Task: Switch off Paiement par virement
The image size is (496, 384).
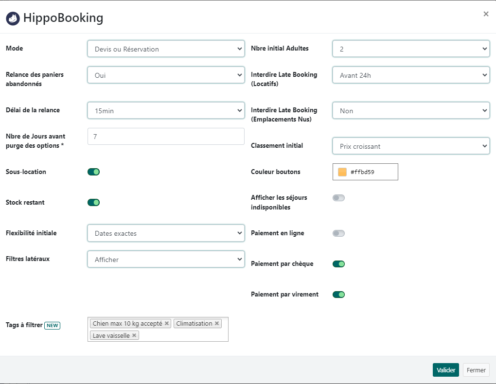Action: click(338, 295)
